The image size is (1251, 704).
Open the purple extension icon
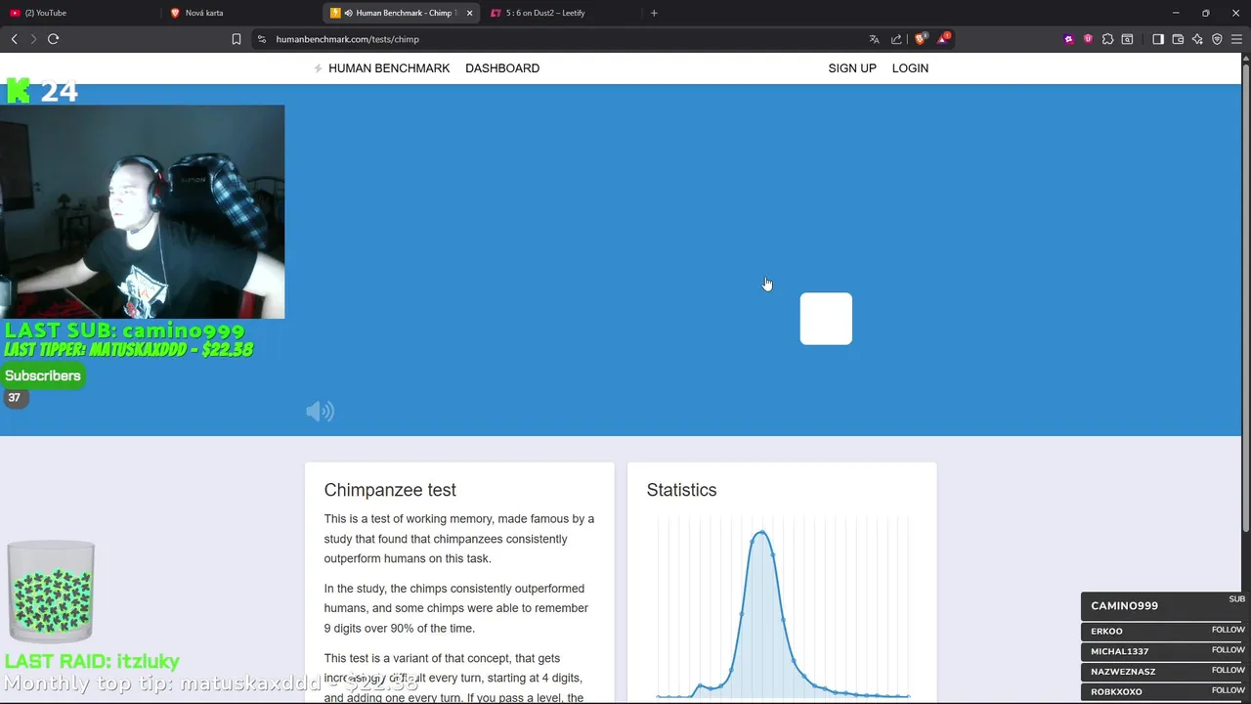1068,39
